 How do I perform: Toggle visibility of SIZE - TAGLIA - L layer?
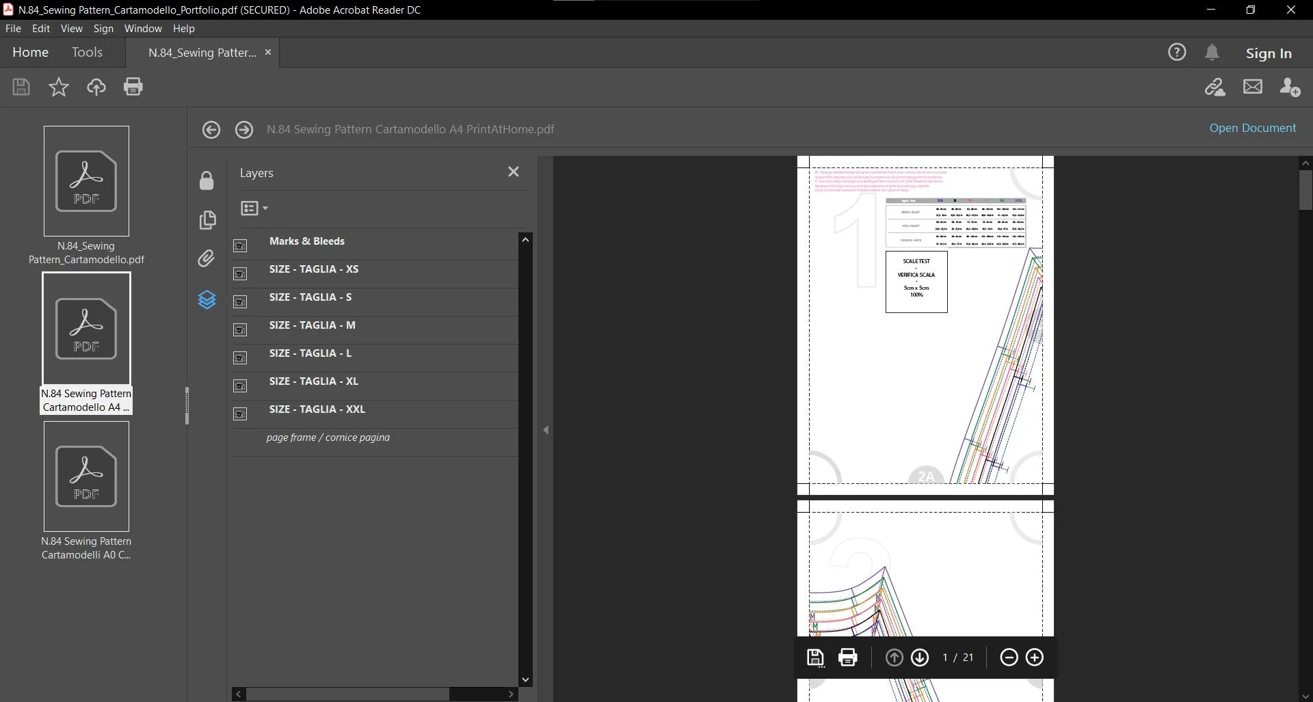[x=240, y=357]
